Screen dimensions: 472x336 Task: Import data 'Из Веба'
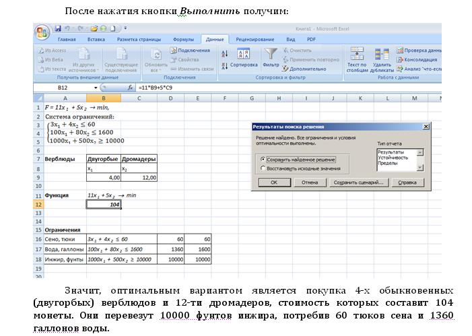coord(50,60)
